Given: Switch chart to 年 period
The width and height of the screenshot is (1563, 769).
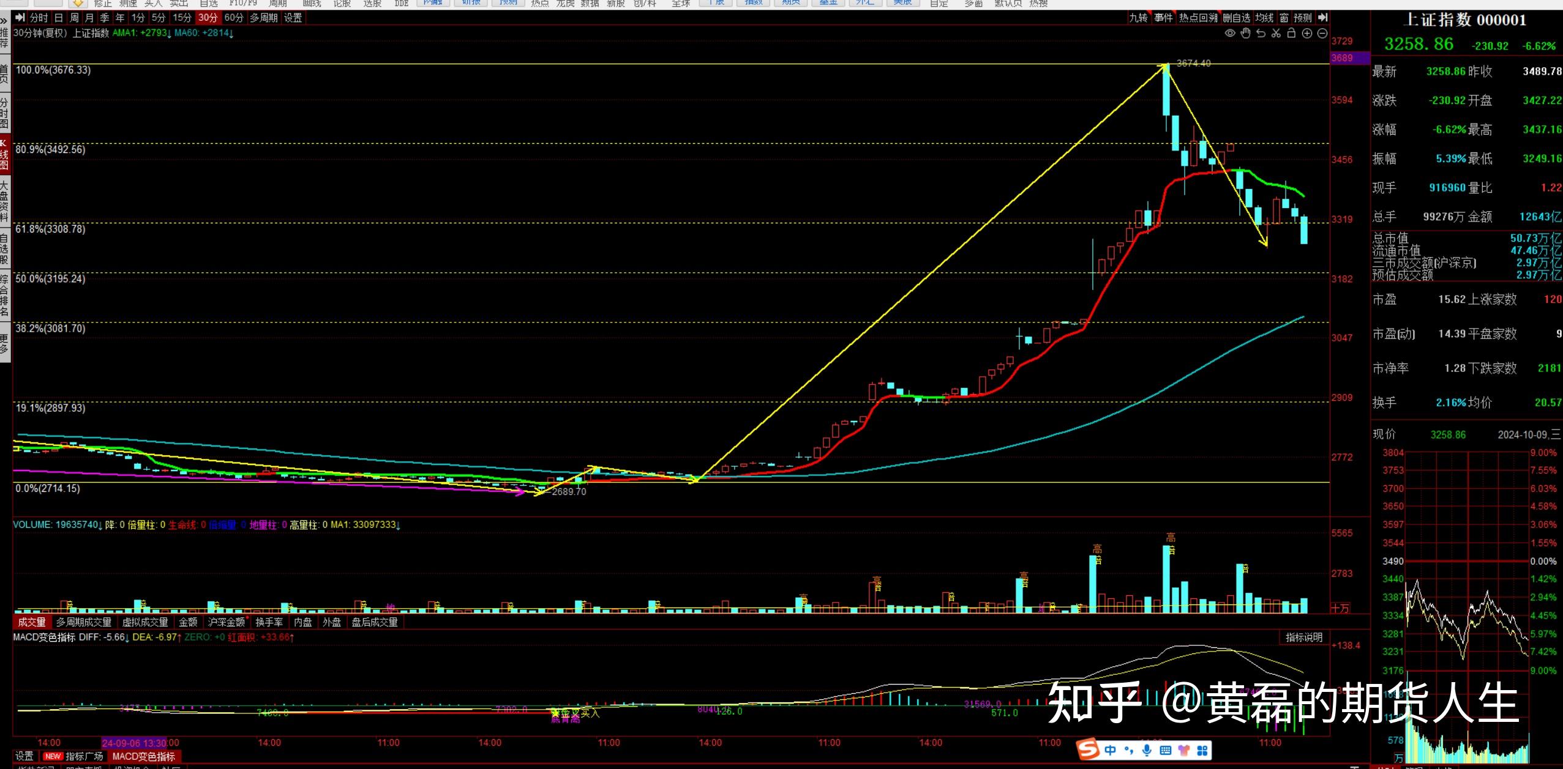Looking at the screenshot, I should [x=120, y=18].
